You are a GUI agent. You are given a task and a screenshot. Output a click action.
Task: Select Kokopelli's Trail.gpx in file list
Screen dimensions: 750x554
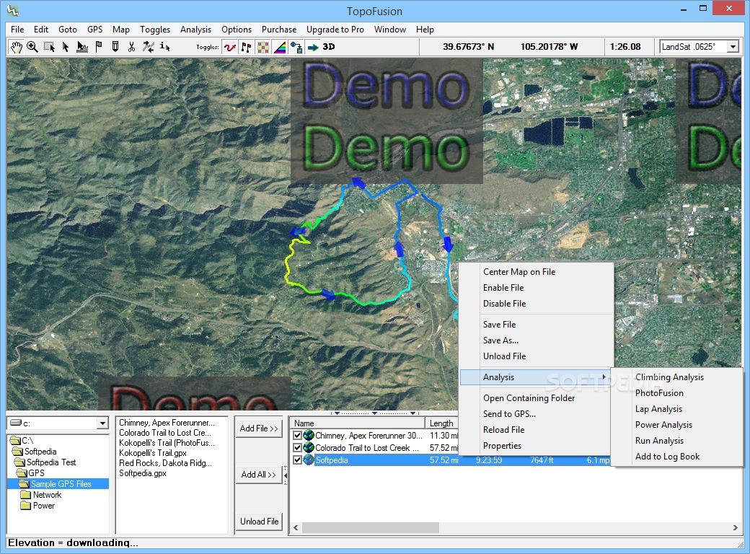click(153, 453)
